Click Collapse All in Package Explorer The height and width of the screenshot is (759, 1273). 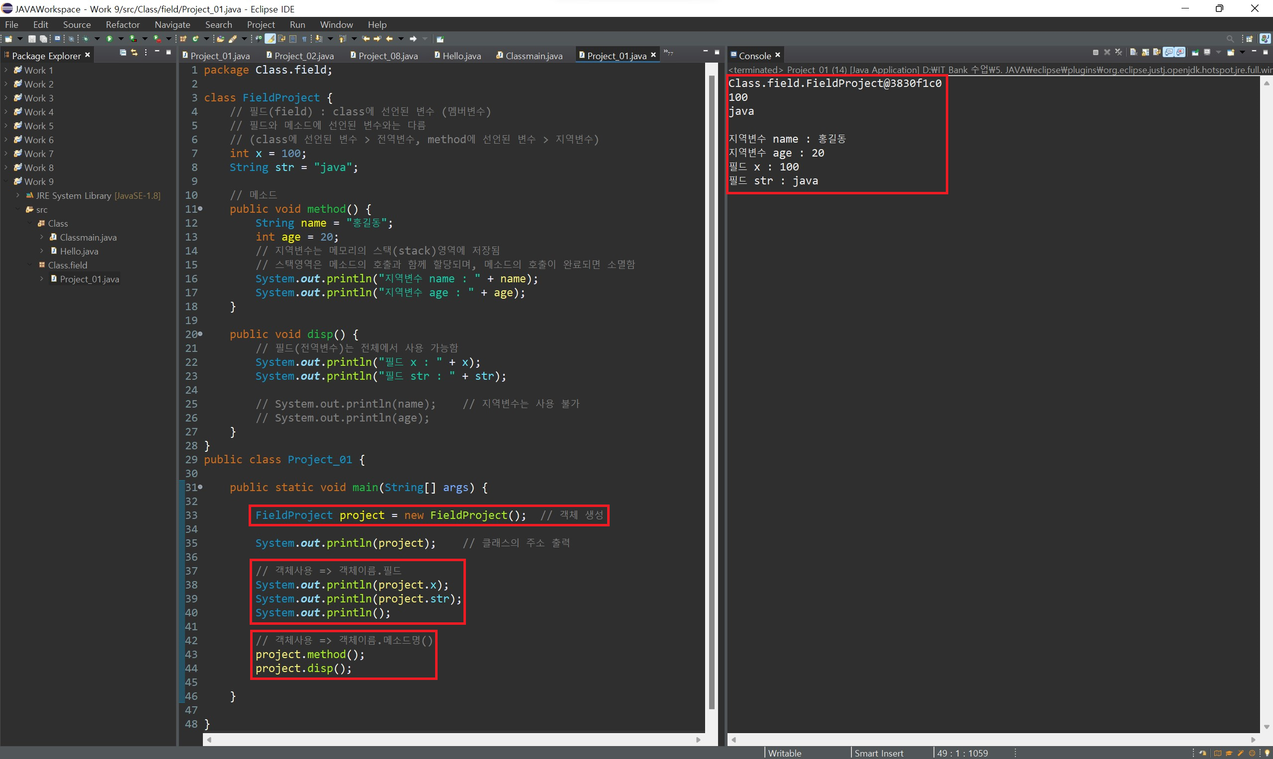point(123,53)
